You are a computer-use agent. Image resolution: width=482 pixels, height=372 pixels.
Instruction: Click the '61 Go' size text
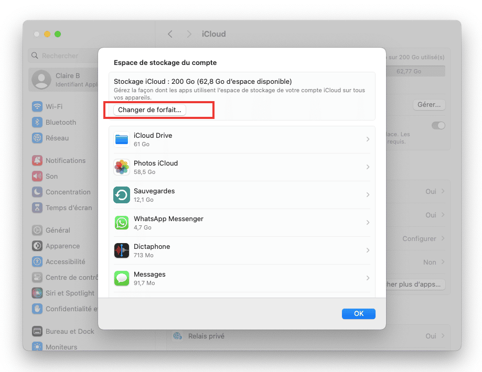(x=142, y=144)
